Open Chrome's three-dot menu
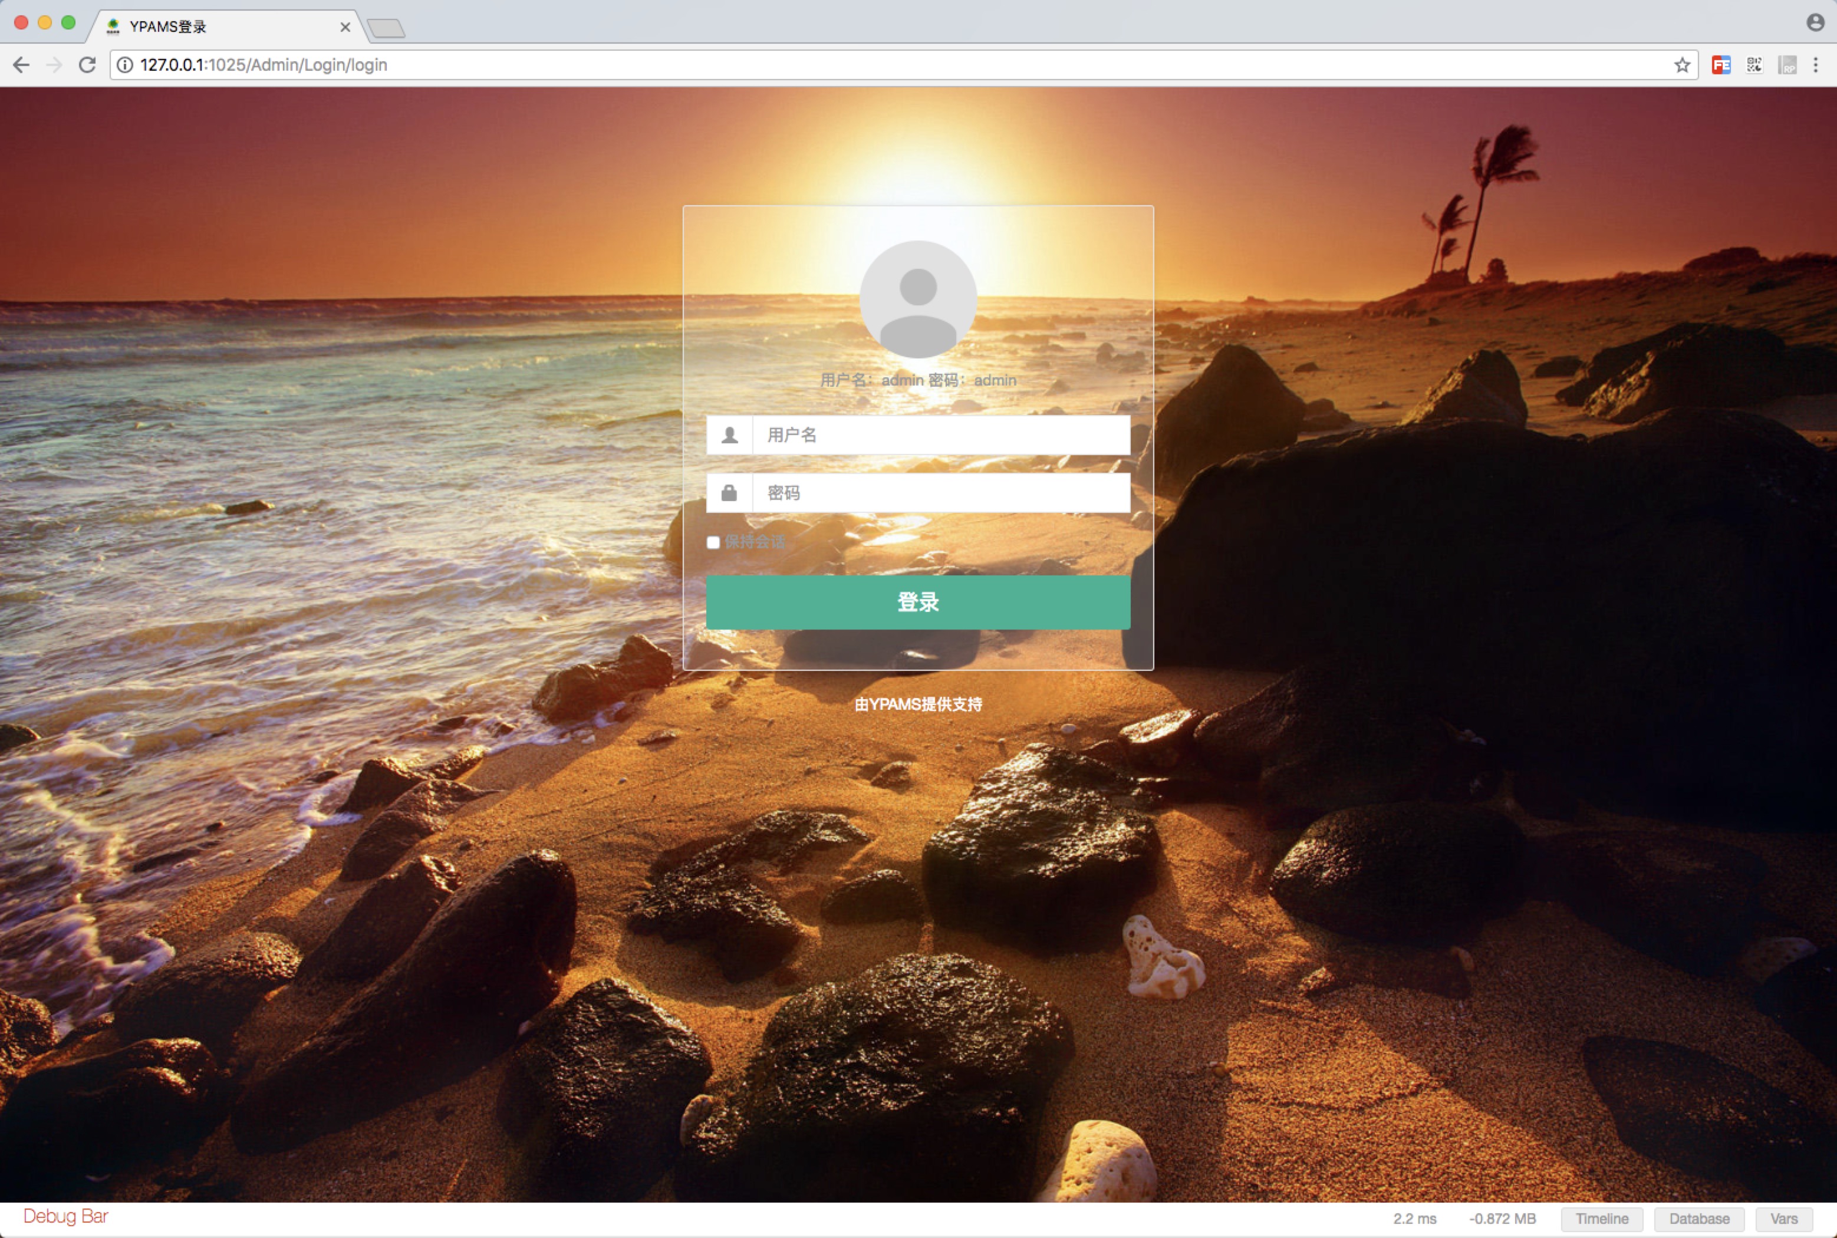The width and height of the screenshot is (1837, 1238). pos(1816,65)
